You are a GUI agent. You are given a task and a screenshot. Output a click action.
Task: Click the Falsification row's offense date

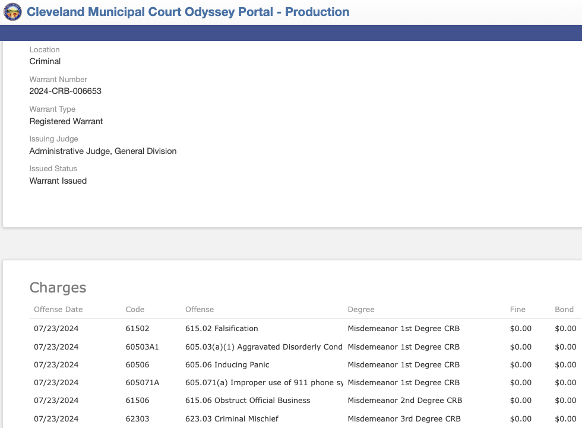click(56, 328)
